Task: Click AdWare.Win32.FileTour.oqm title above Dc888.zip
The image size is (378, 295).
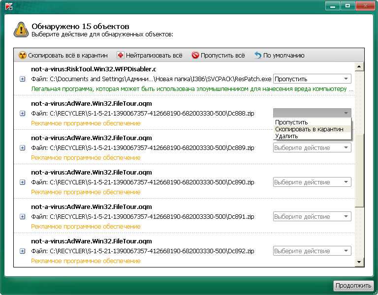Action: pyautogui.click(x=92, y=104)
